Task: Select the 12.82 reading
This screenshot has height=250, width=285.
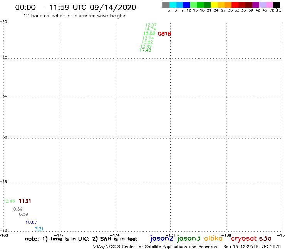Action: 147,42
